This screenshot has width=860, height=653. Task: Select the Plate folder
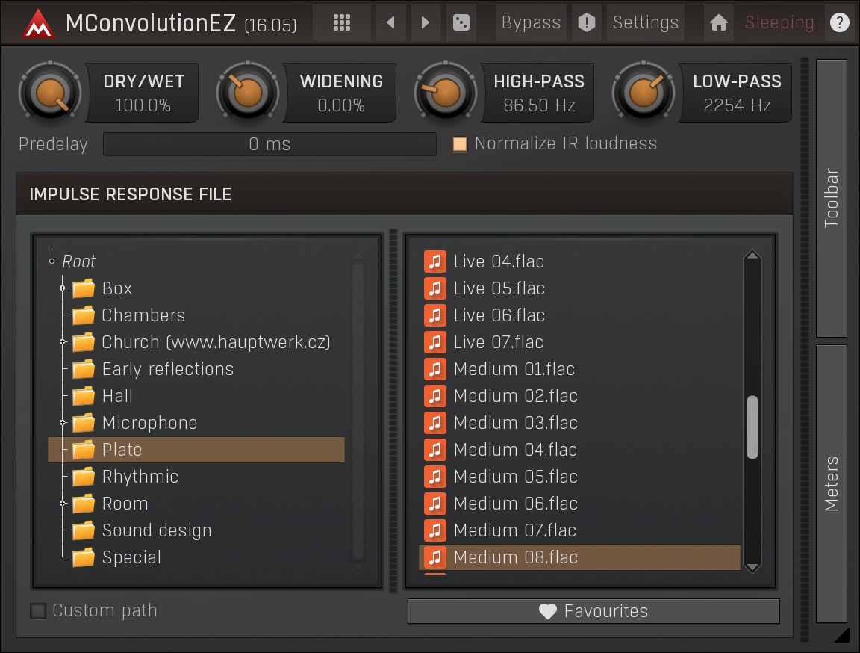pos(196,450)
